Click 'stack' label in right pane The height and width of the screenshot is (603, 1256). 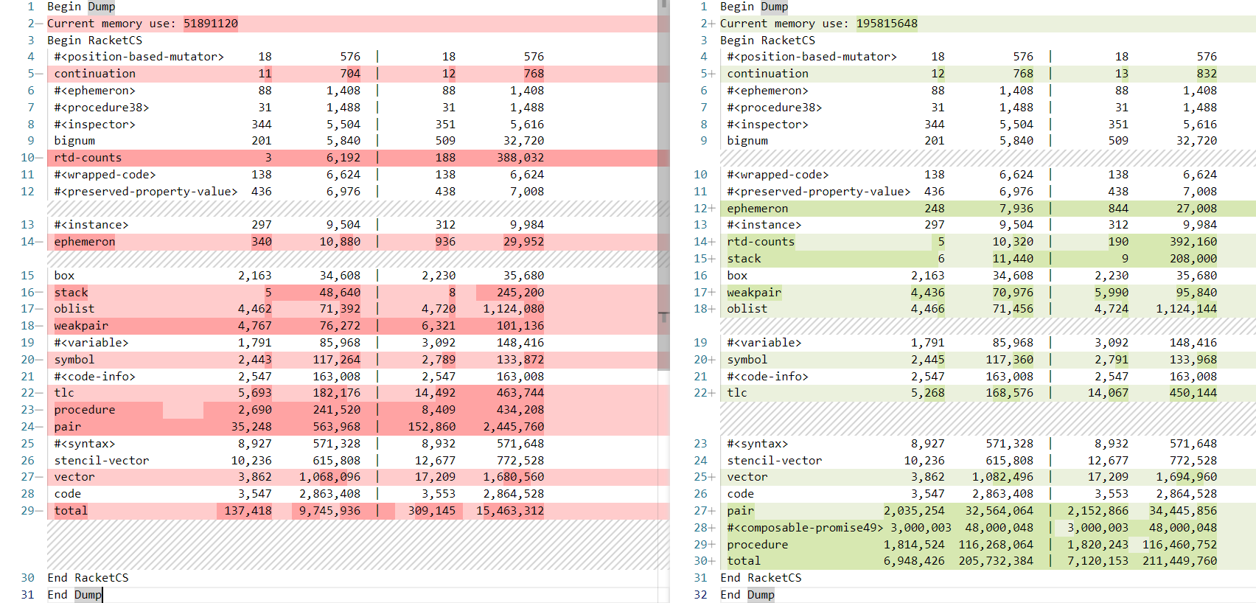tap(744, 259)
